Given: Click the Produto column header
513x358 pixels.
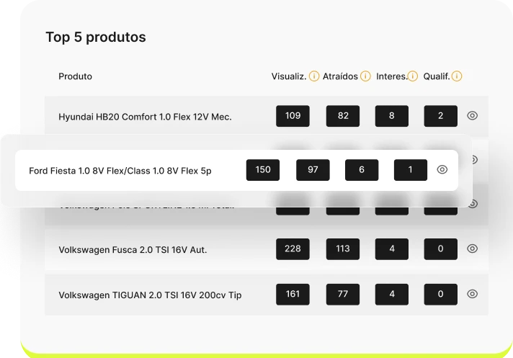Looking at the screenshot, I should [75, 76].
